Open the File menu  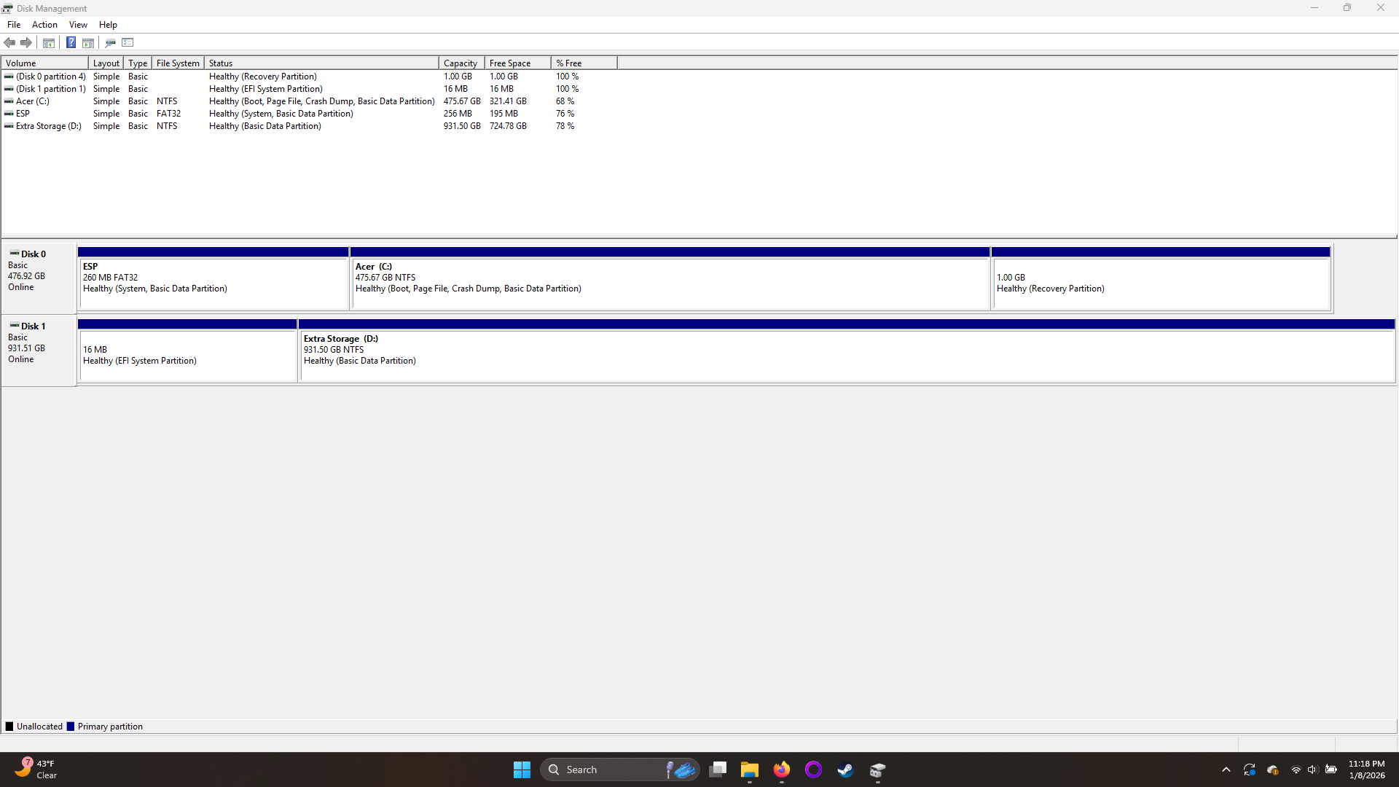click(x=14, y=25)
